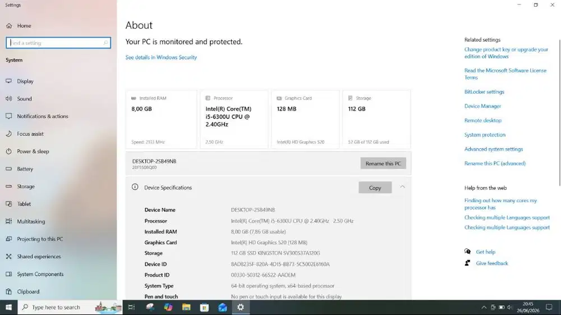Collapse the Device Specifications section

tap(402, 187)
